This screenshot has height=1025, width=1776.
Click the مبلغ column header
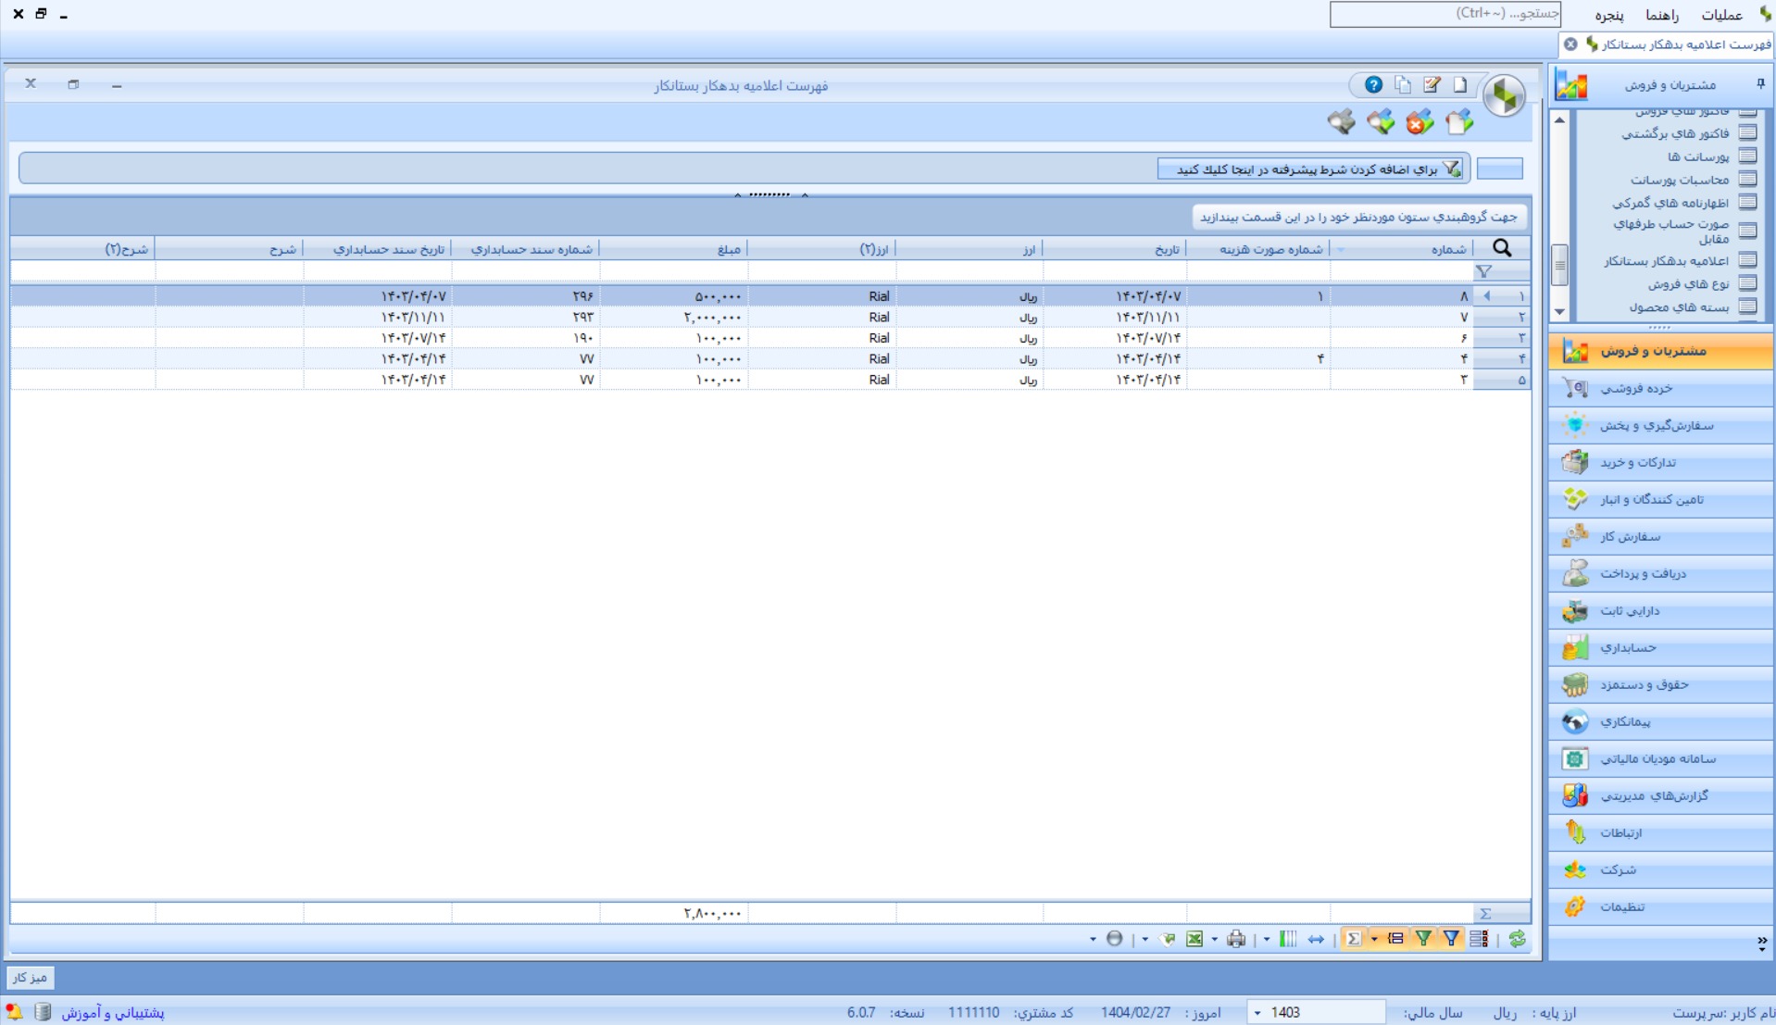pos(674,249)
